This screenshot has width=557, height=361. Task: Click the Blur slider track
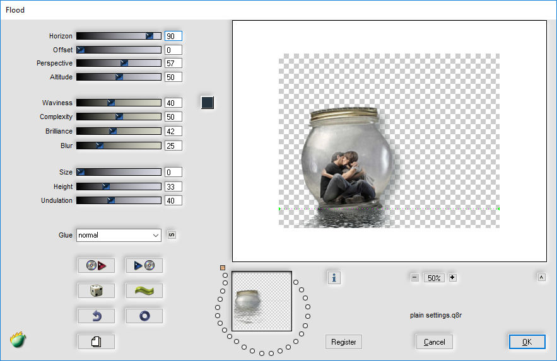[119, 146]
